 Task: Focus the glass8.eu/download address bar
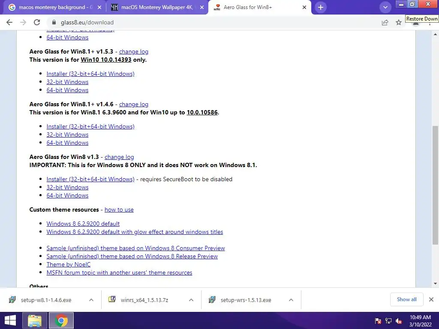coord(213,22)
